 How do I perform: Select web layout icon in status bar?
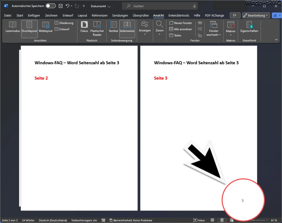click(232, 220)
